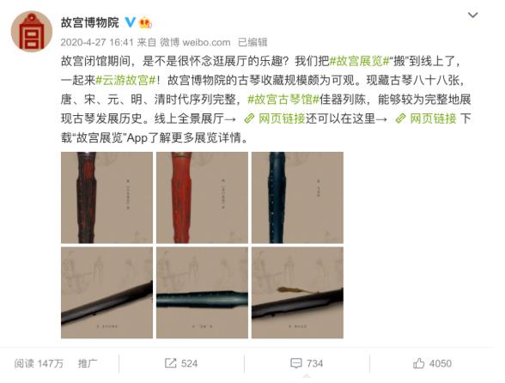View the red guqin photo thumbnail
505x383 pixels.
[203, 198]
